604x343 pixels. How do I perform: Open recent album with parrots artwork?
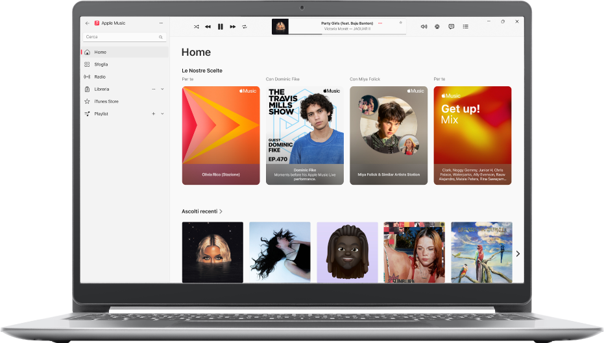point(481,252)
